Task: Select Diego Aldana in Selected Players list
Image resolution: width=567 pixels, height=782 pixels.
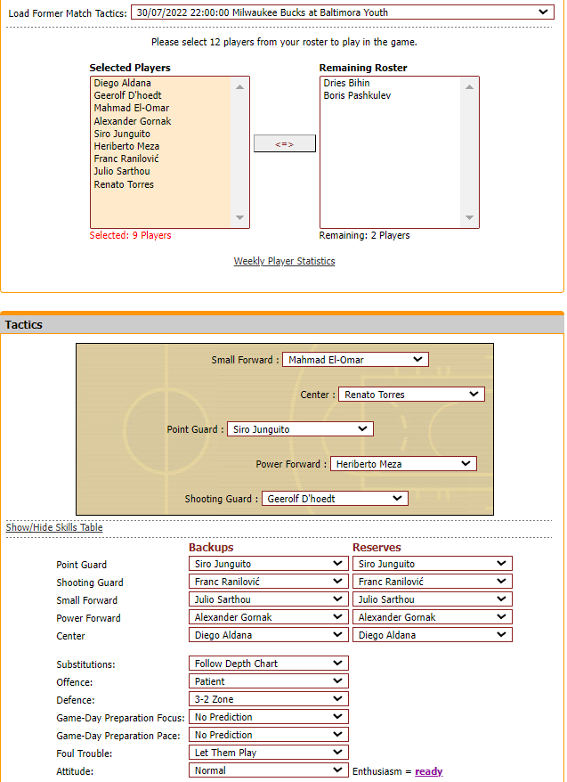Action: coord(123,84)
